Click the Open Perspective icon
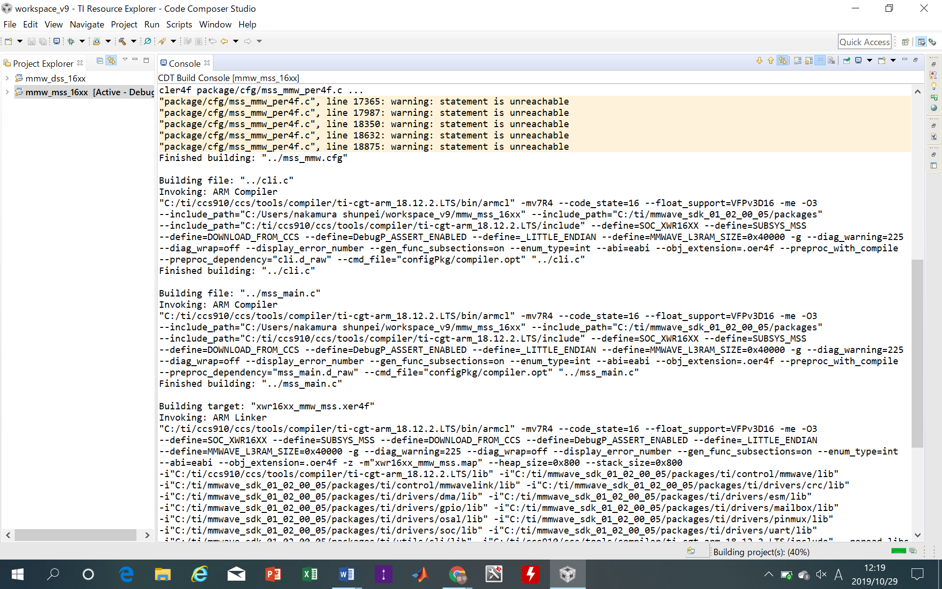The image size is (942, 589). 905,42
